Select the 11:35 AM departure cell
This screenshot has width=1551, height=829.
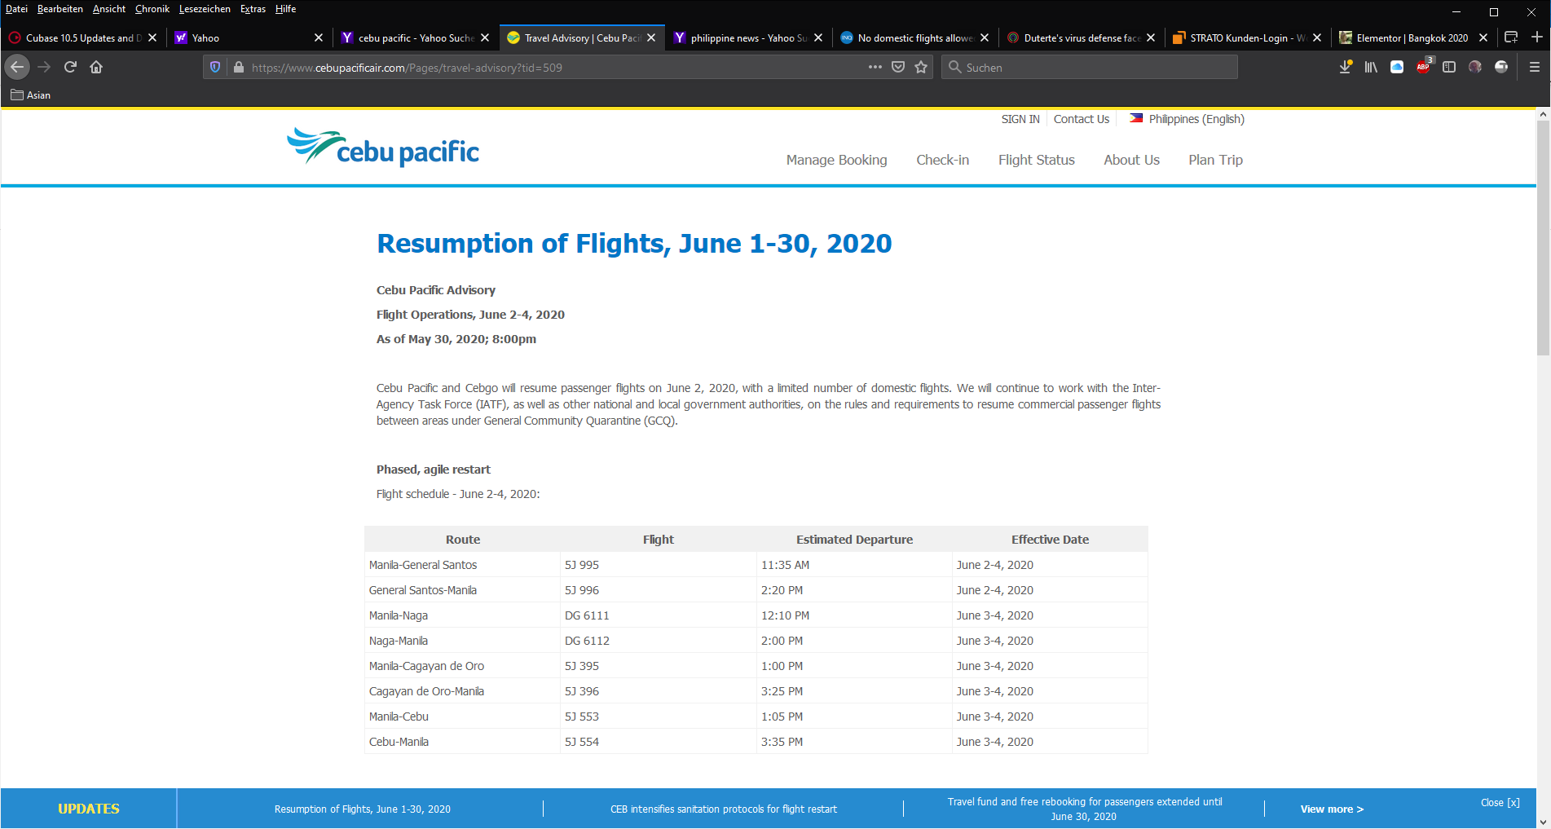tap(854, 565)
